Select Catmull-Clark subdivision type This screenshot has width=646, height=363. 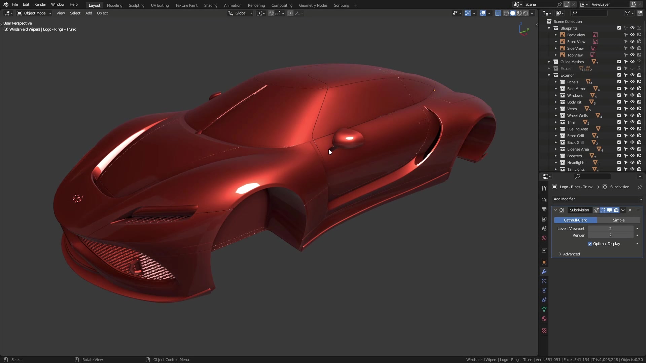575,220
